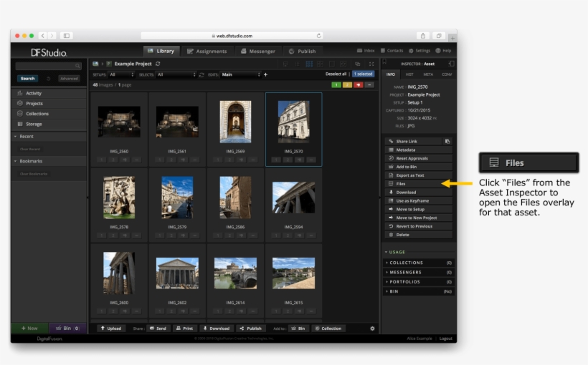This screenshot has width=588, height=365.
Task: Toggle rating 2 under IMG_2570
Action: pos(288,160)
